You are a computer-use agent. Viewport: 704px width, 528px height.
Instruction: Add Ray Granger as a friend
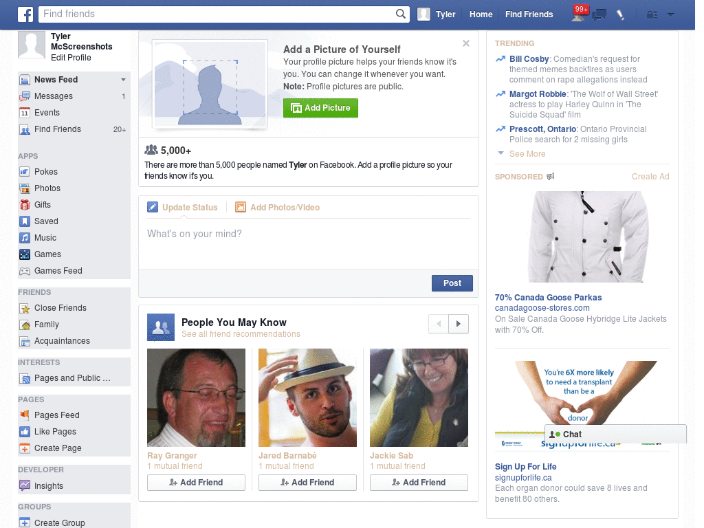click(x=196, y=483)
